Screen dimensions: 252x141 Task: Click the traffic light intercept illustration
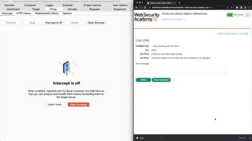tap(67, 68)
